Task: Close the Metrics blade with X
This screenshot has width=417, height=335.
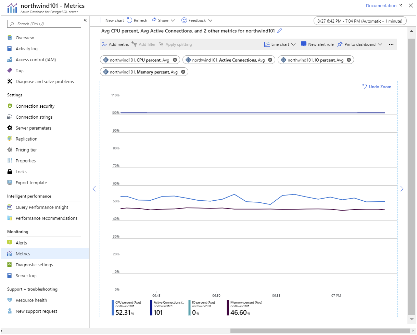Action: coord(411,5)
